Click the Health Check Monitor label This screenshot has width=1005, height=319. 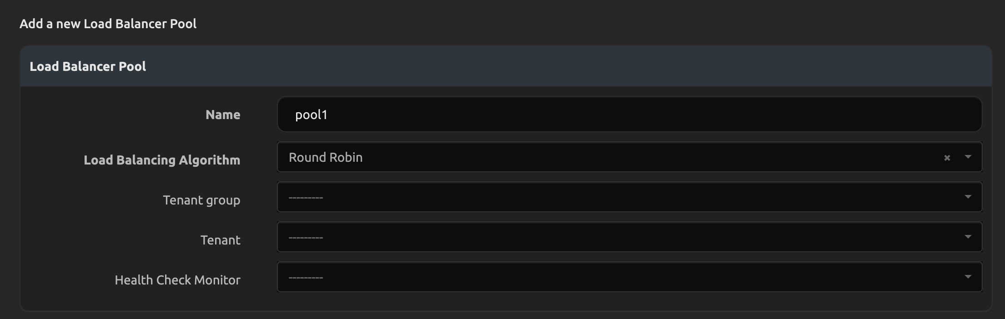[x=177, y=280]
